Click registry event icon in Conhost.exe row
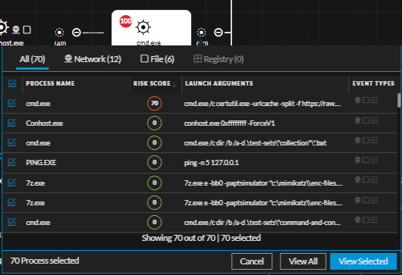 374,120
